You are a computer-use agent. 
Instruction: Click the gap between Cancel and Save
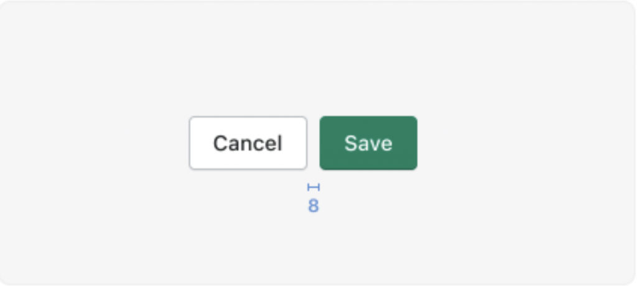click(314, 143)
